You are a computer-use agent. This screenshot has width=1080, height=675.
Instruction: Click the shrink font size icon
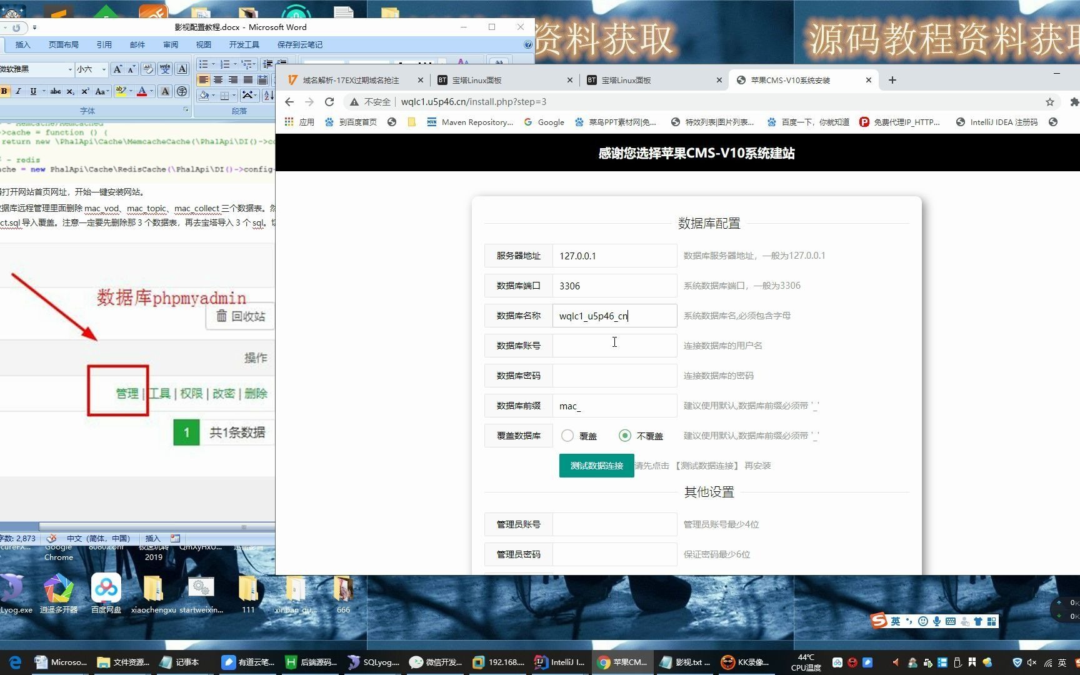(x=131, y=69)
